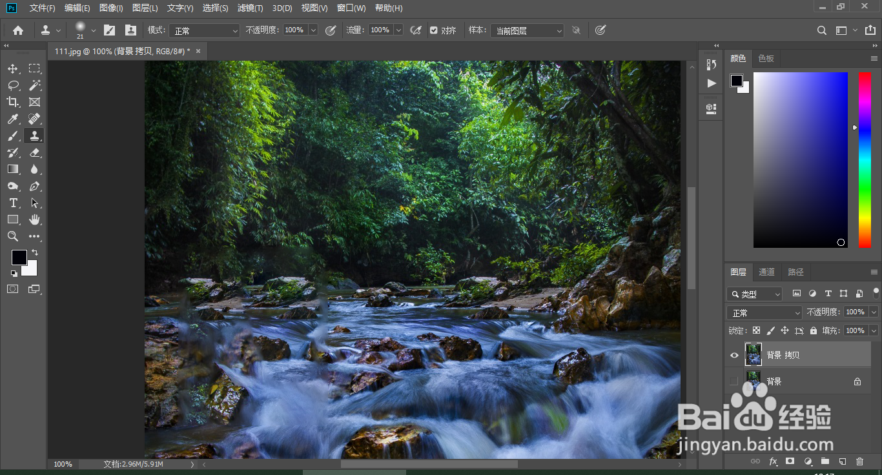Screen dimensions: 882x475
Task: Select the Rectangle shape tool
Action: 13,219
